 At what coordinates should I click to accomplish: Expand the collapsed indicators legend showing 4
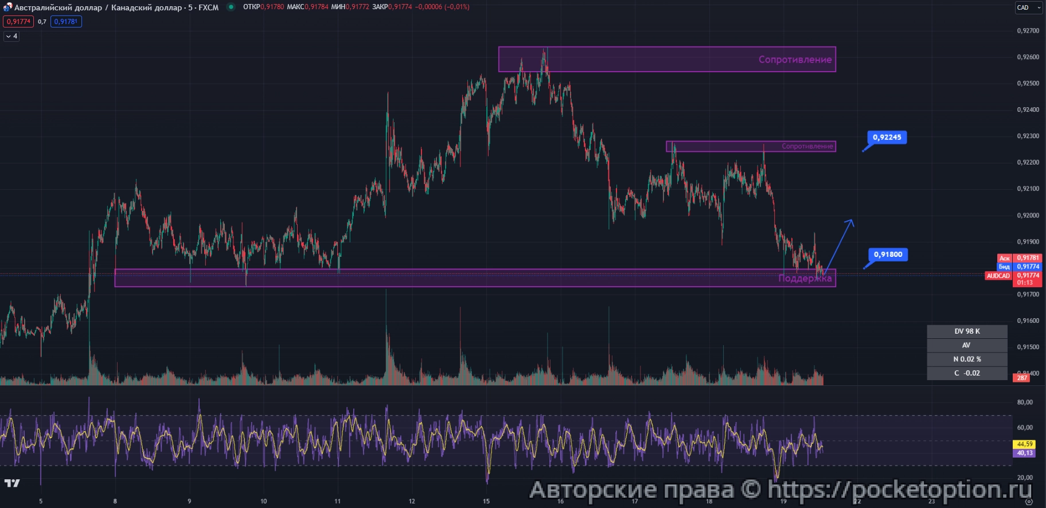(11, 36)
